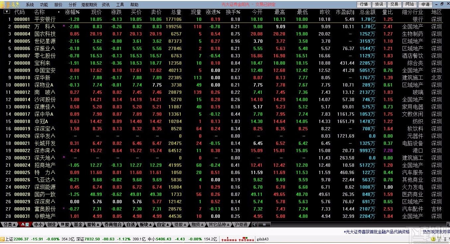Open the column dropdown arrow beside 代码 header
The width and height of the screenshot is (450, 244).
(x=7, y=12)
